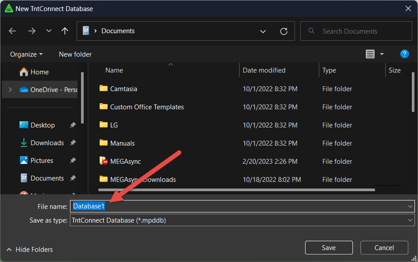Click the Save button
Viewport: 418px width, 262px height.
click(x=329, y=247)
